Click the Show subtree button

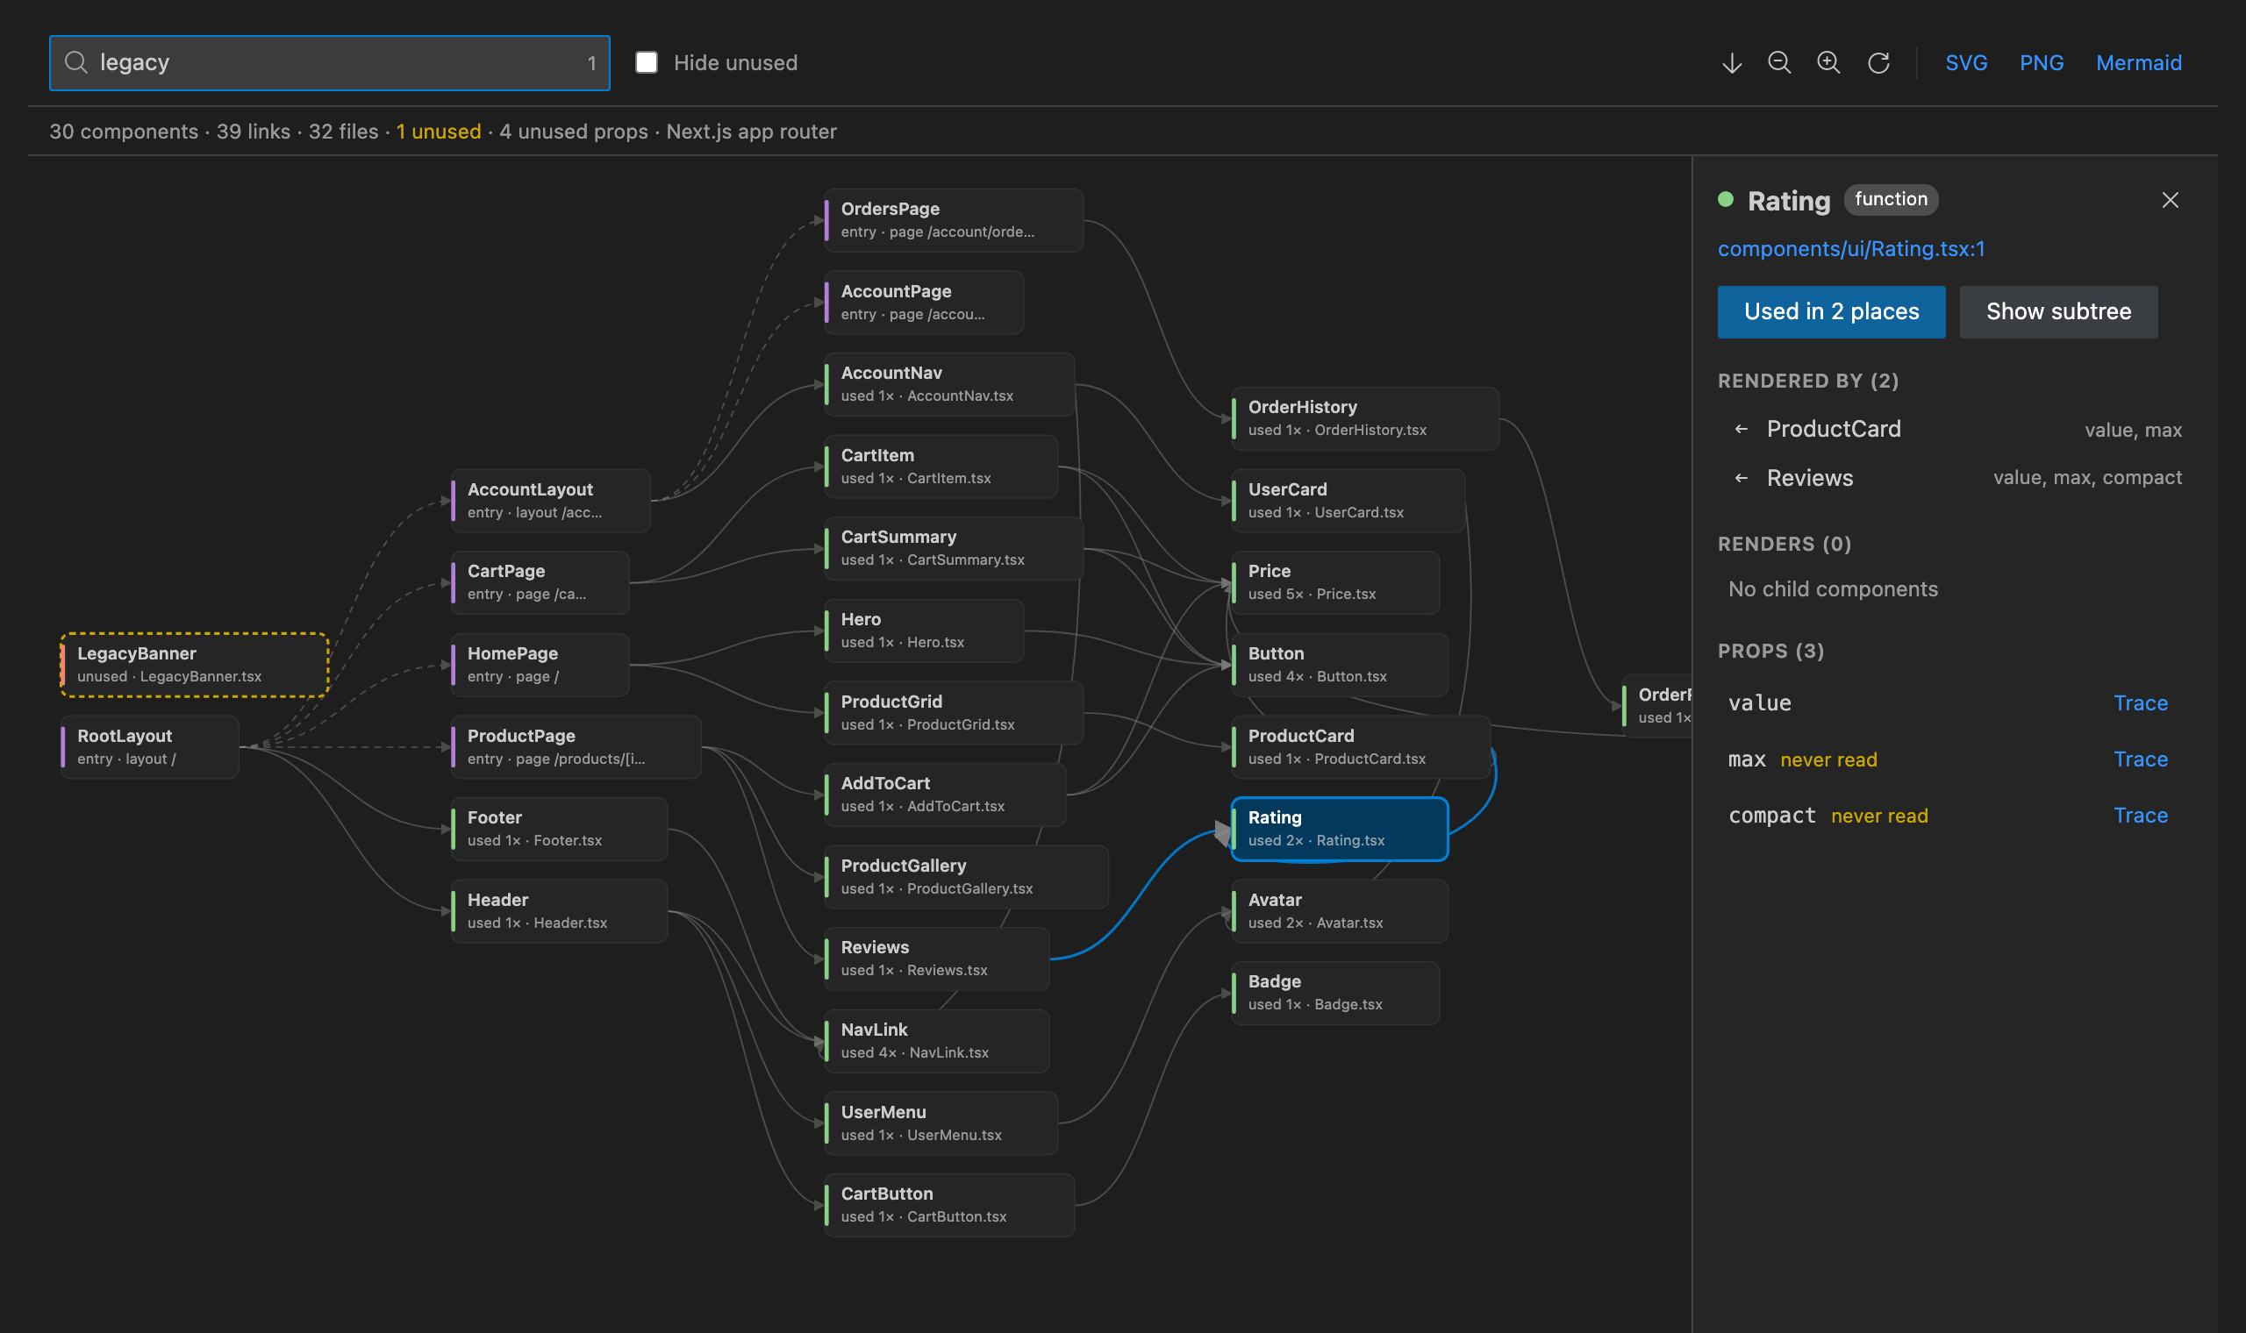[x=2058, y=311]
